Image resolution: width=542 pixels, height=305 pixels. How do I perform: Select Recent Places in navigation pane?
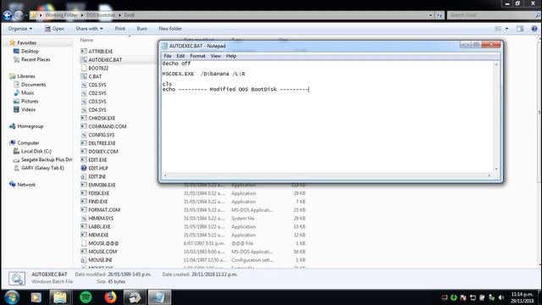click(36, 59)
